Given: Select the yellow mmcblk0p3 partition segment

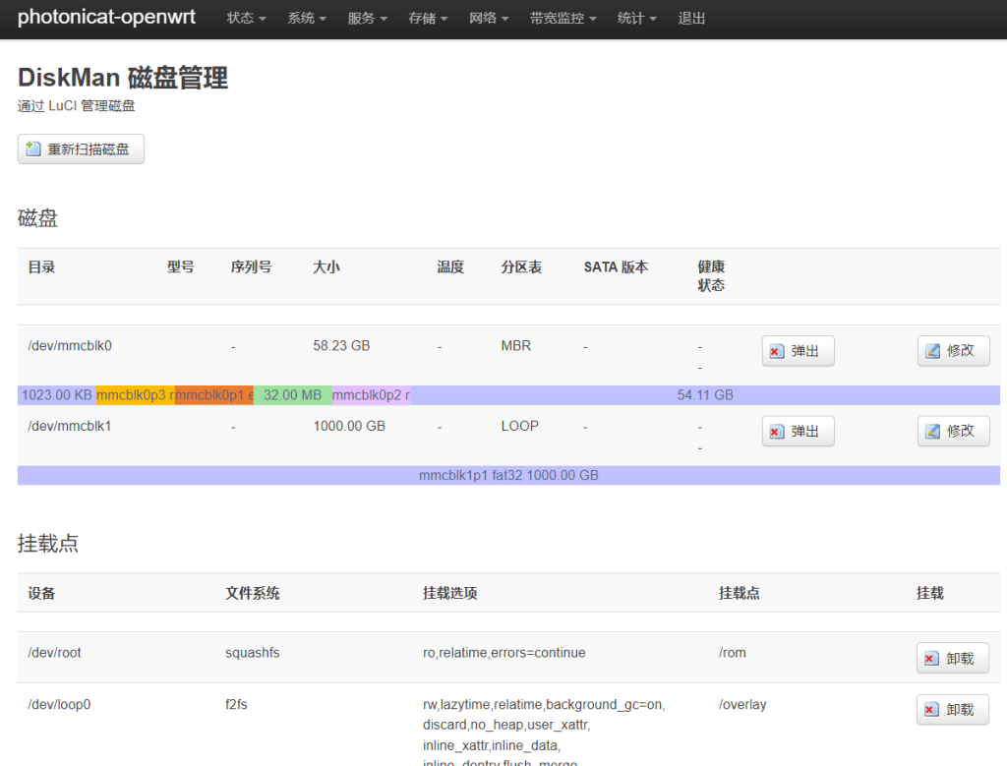Looking at the screenshot, I should point(136,395).
